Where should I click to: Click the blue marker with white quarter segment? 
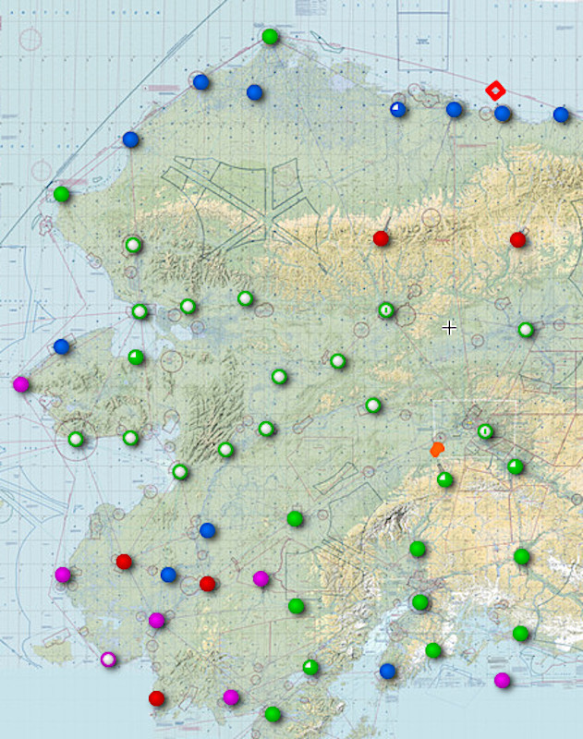[397, 110]
